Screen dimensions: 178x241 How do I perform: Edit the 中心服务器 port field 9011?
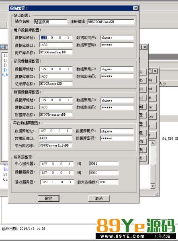(104, 163)
